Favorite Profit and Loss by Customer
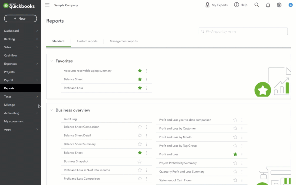The image size is (296, 185). click(235, 128)
